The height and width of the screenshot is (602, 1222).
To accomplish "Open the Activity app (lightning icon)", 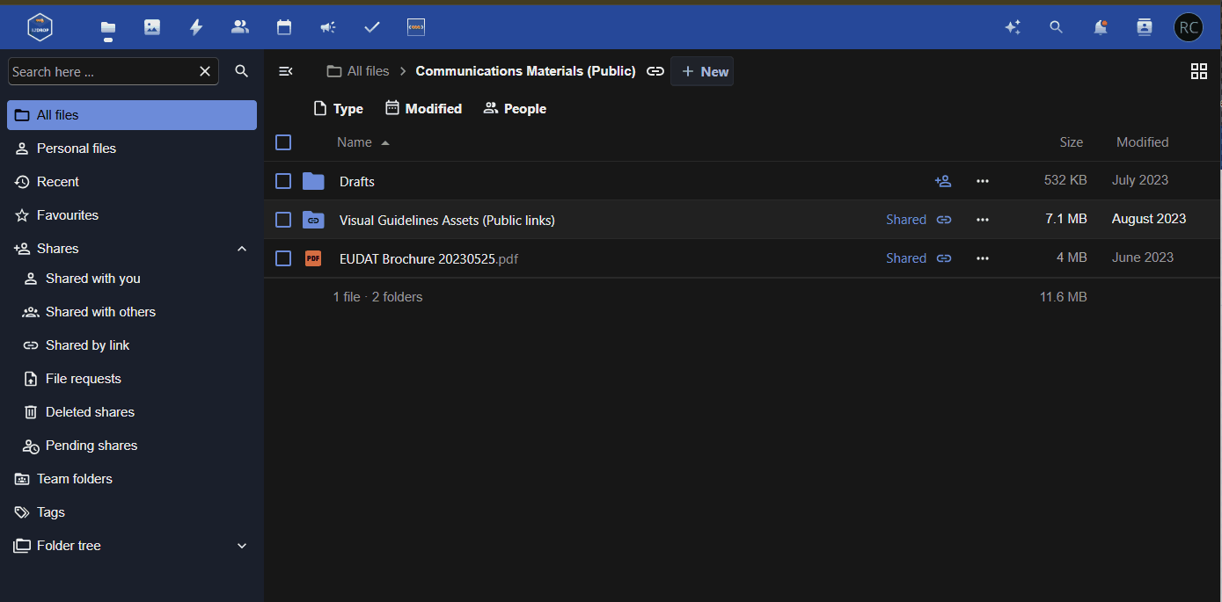I will (x=195, y=26).
